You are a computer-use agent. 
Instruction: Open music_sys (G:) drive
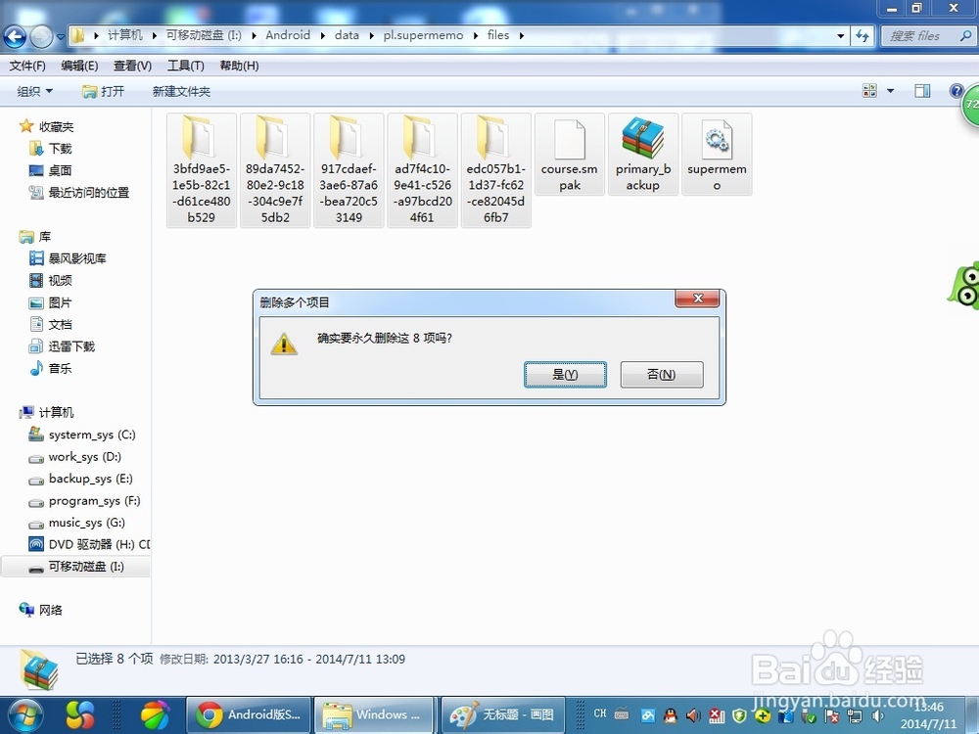click(x=87, y=523)
